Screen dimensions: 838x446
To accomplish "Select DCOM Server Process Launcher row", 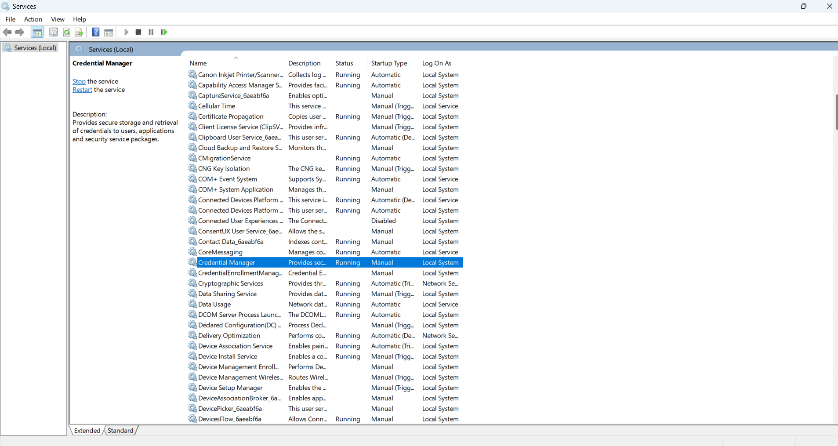I will (x=325, y=315).
